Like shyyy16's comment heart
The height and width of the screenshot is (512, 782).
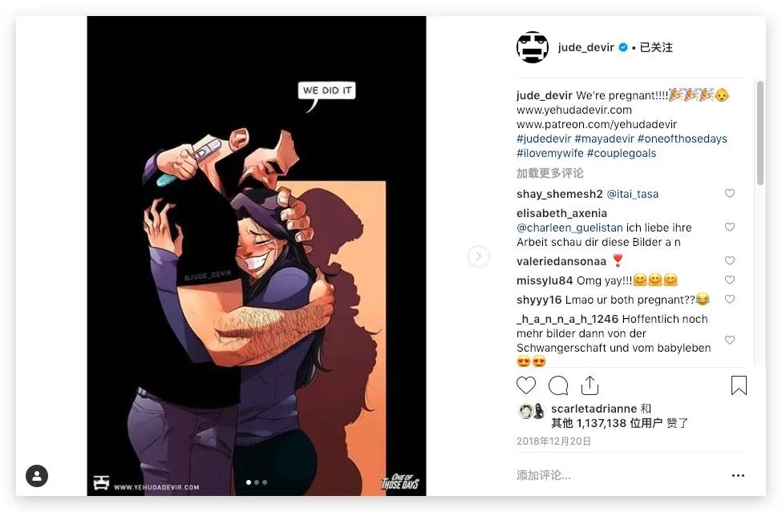[730, 300]
